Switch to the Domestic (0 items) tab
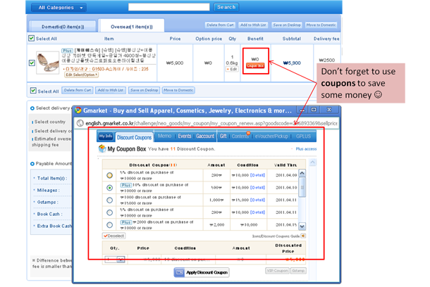Viewport: 430px width, 287px height. (63, 27)
